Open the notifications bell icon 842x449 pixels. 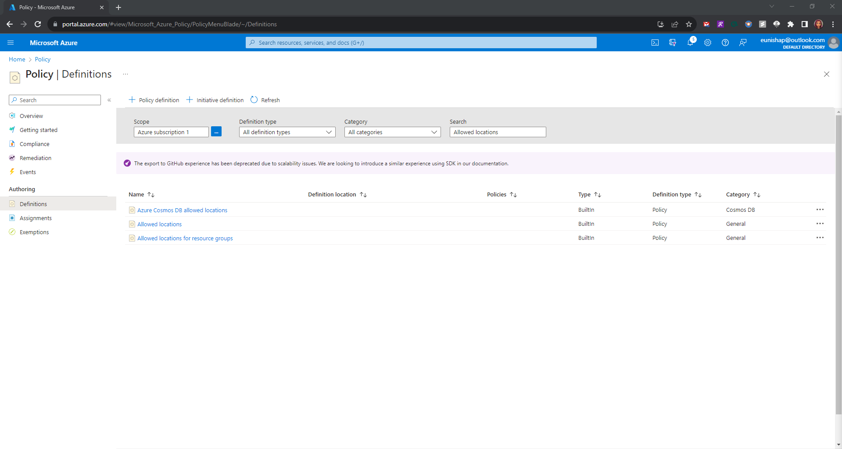pos(690,43)
